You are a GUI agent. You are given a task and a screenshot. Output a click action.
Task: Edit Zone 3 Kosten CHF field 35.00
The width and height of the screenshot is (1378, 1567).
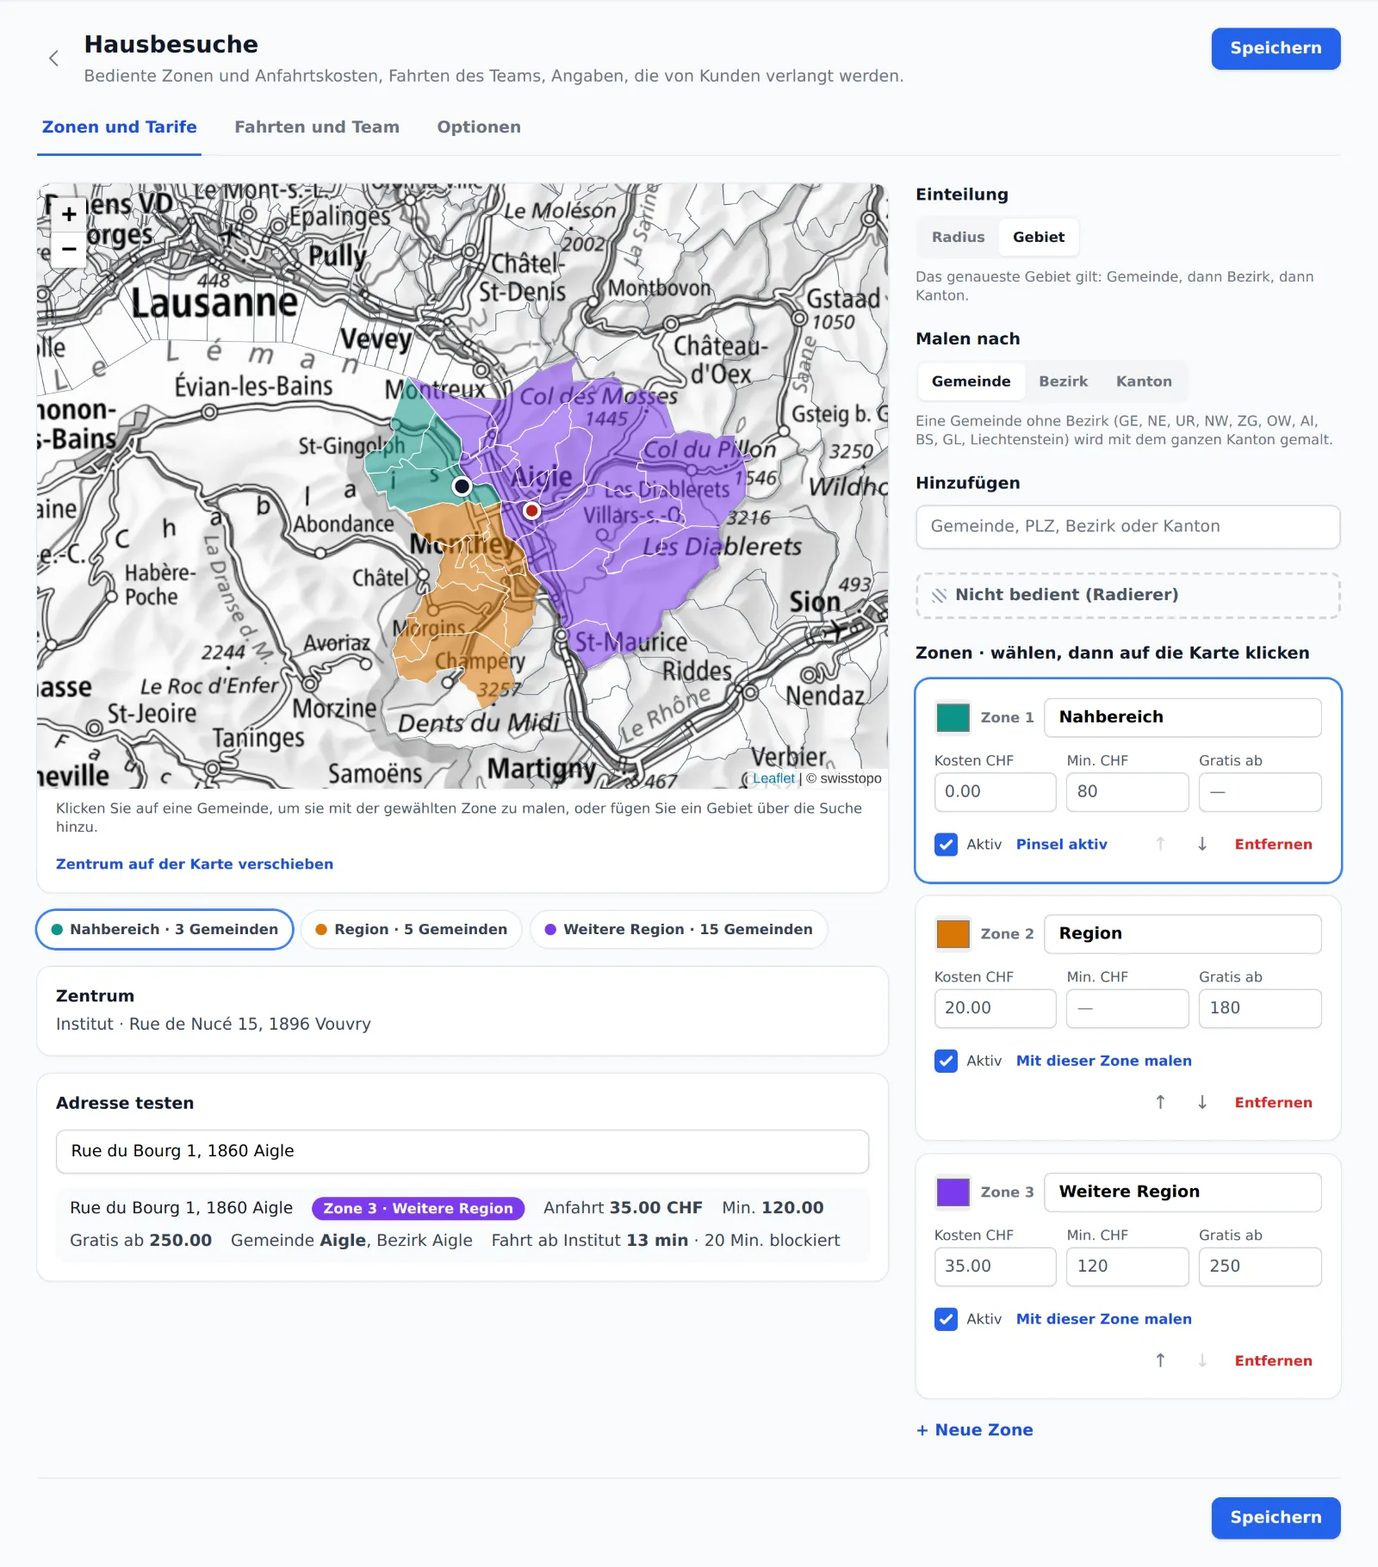(x=995, y=1267)
